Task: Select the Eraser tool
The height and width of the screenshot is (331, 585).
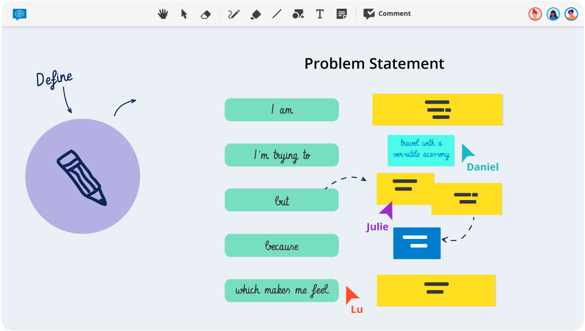Action: pos(206,15)
